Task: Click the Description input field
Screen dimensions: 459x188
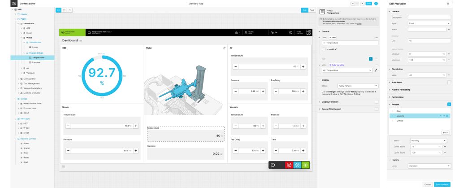Action: coord(429,17)
